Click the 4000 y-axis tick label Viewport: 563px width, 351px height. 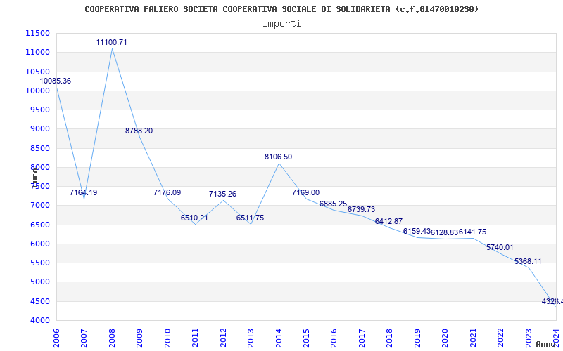point(39,320)
